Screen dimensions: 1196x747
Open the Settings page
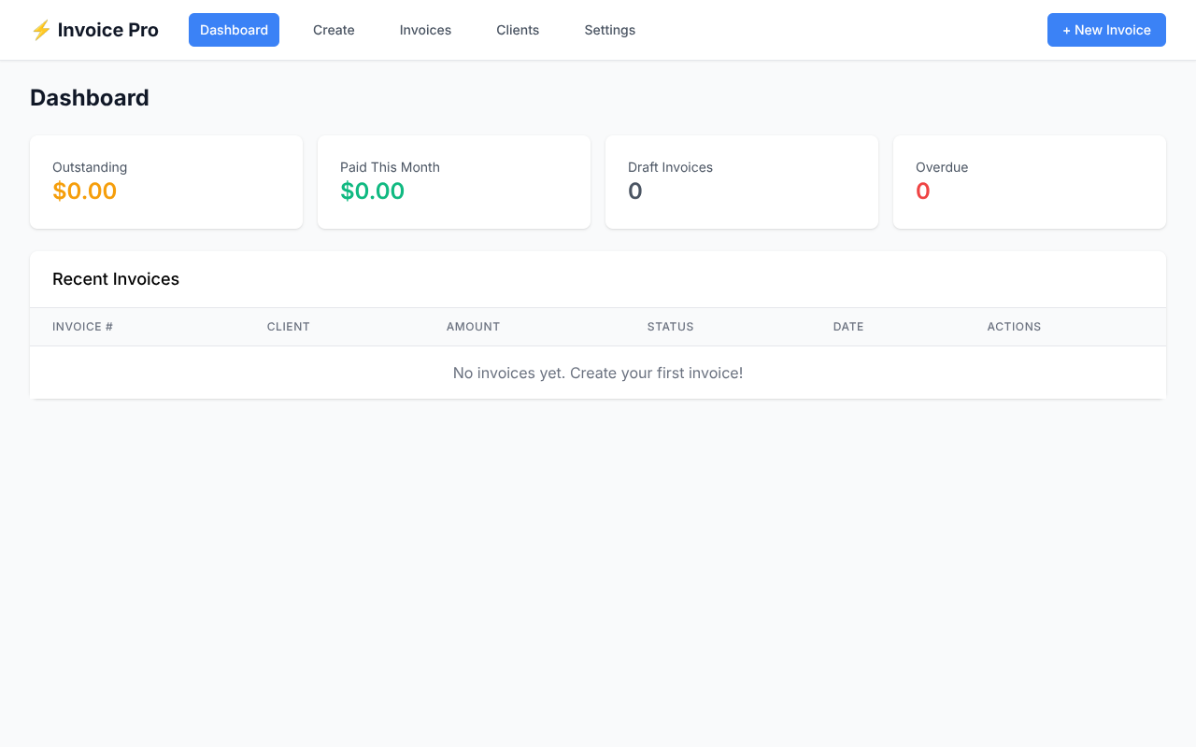pyautogui.click(x=609, y=30)
